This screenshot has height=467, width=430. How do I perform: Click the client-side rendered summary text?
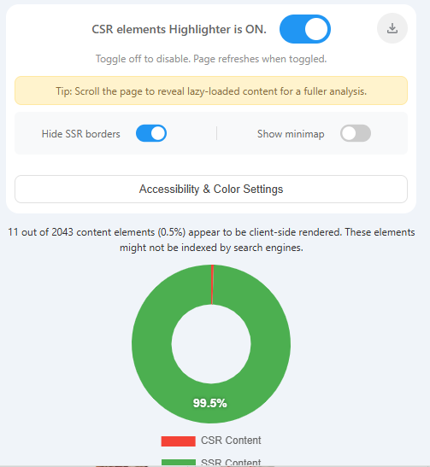[x=211, y=240]
